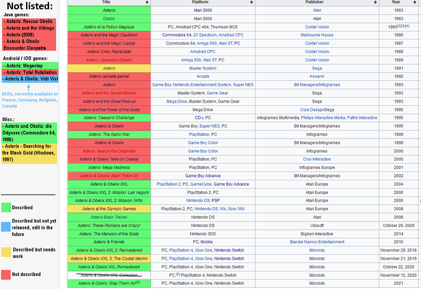This screenshot has height=289, width=421.
Task: Click the yellow needs-work legend swatch
Action: (6, 252)
